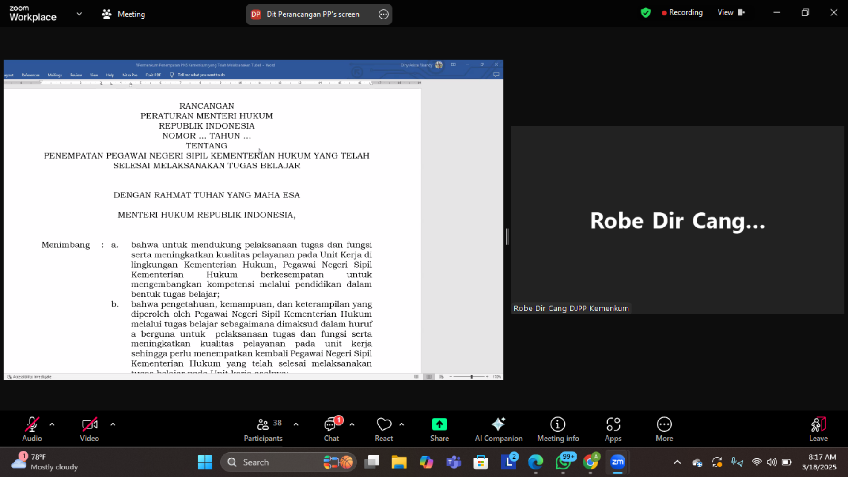This screenshot has height=477, width=848.
Task: Open the Participants panel
Action: point(263,429)
